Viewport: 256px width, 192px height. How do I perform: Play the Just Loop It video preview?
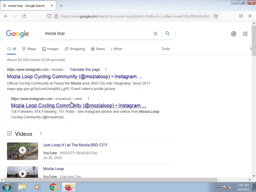[x=22, y=151]
